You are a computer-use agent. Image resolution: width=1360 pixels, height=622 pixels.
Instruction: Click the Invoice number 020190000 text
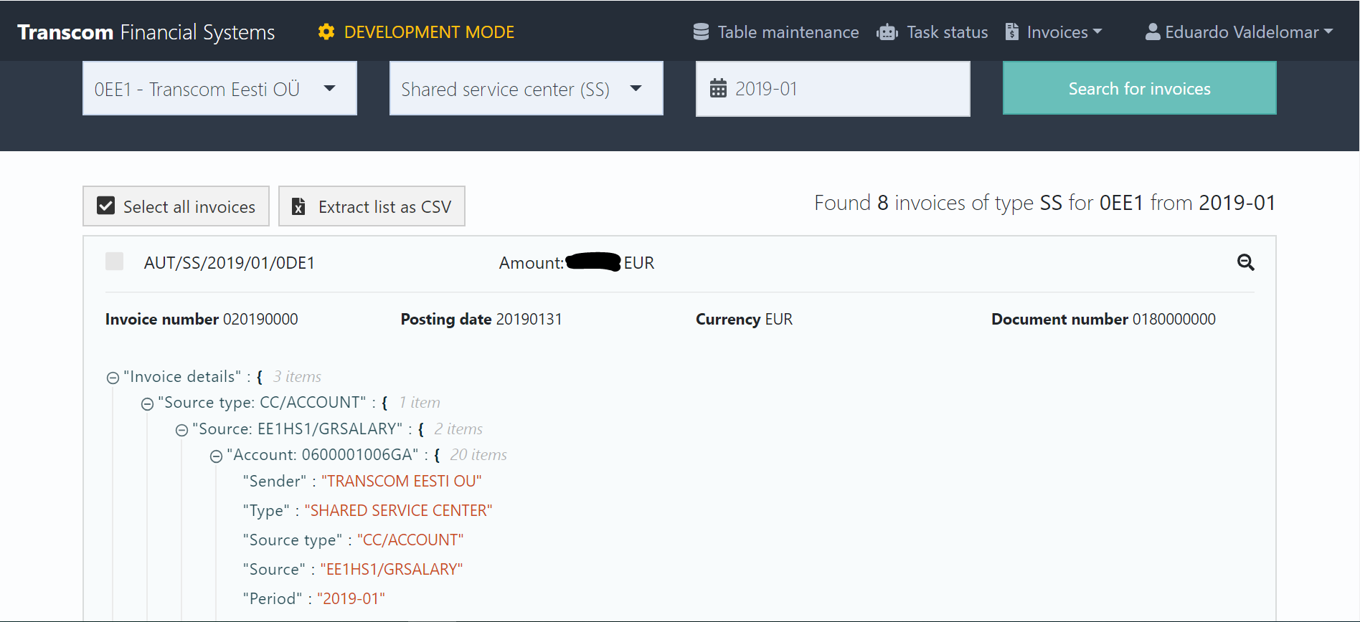(202, 319)
